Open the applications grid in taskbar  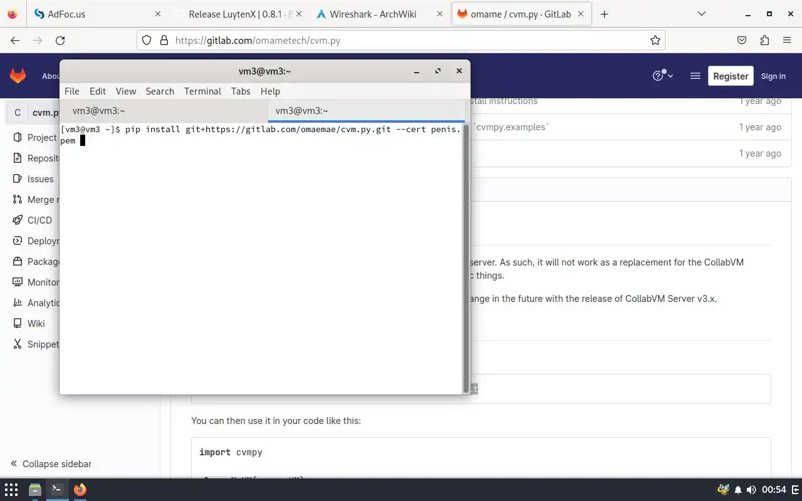pyautogui.click(x=11, y=489)
